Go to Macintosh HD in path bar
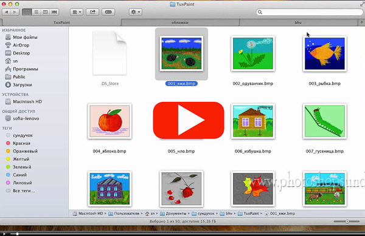This screenshot has height=236, width=365. (88, 214)
